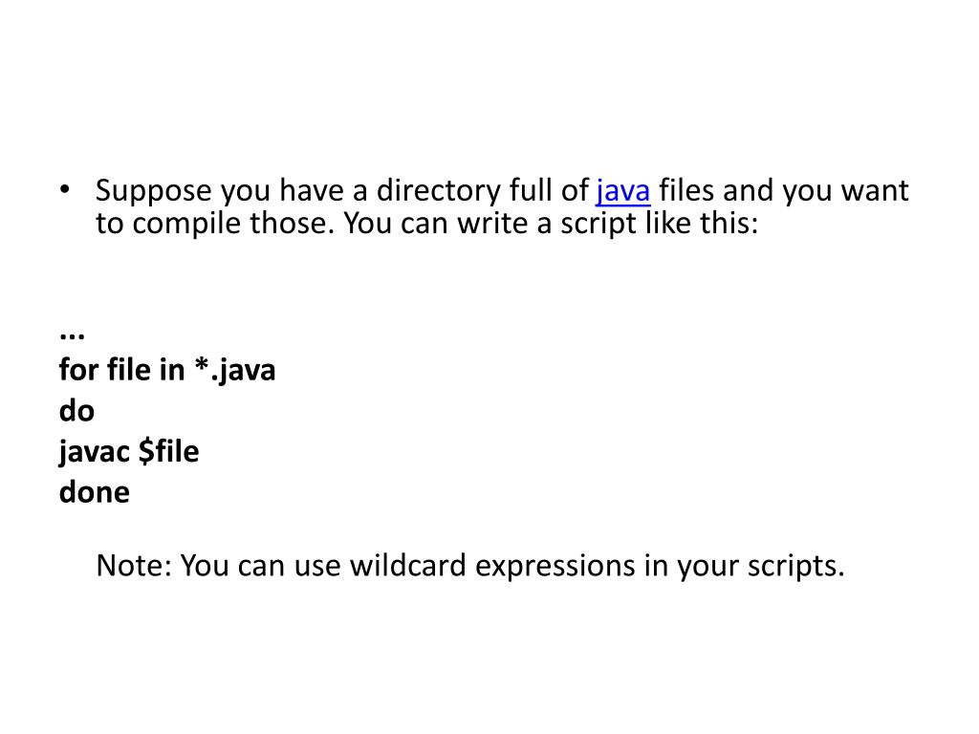This screenshot has height=734, width=979.
Task: Select the word directory in first sentence
Action: [x=438, y=191]
